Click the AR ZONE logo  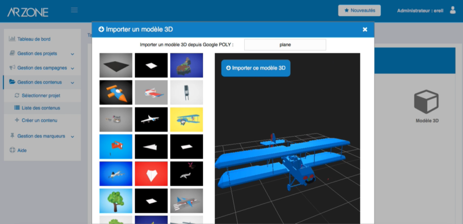pyautogui.click(x=28, y=12)
